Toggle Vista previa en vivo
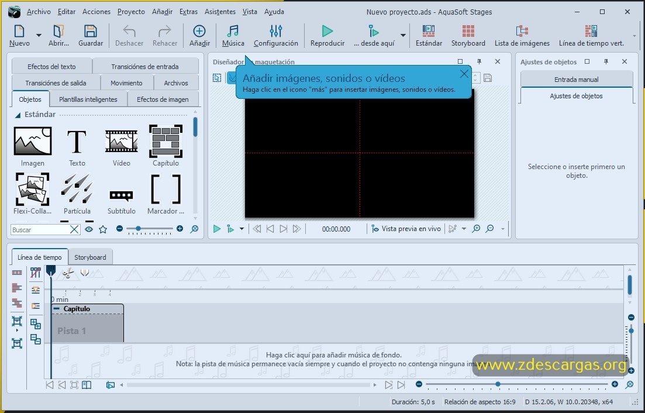Viewport: 645px width, 413px height. point(406,229)
